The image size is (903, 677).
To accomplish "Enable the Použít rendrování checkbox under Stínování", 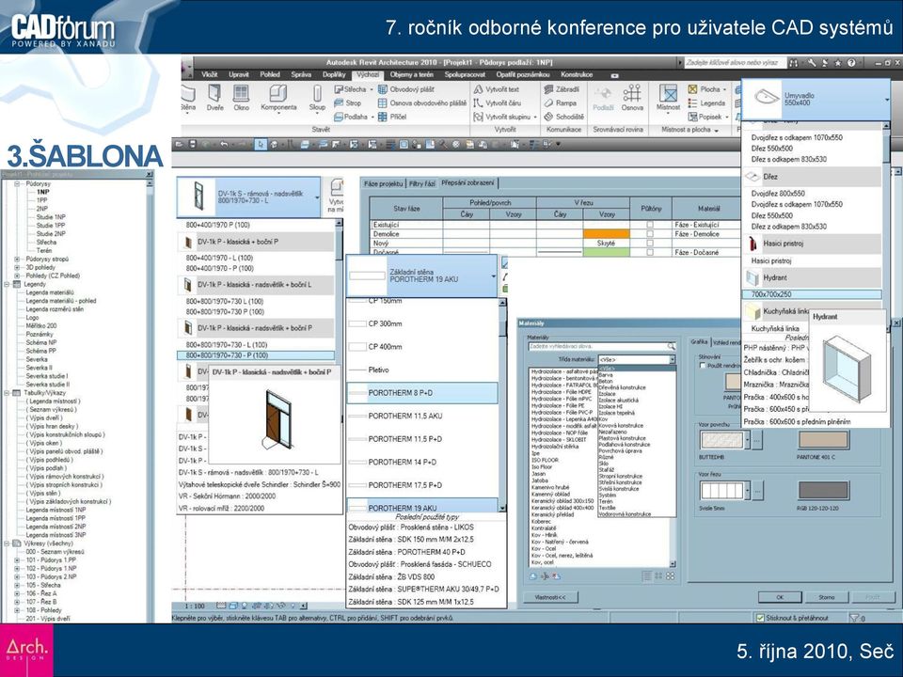I will (x=703, y=366).
